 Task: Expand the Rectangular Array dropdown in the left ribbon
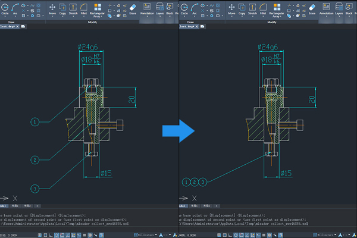pyautogui.click(x=97, y=17)
